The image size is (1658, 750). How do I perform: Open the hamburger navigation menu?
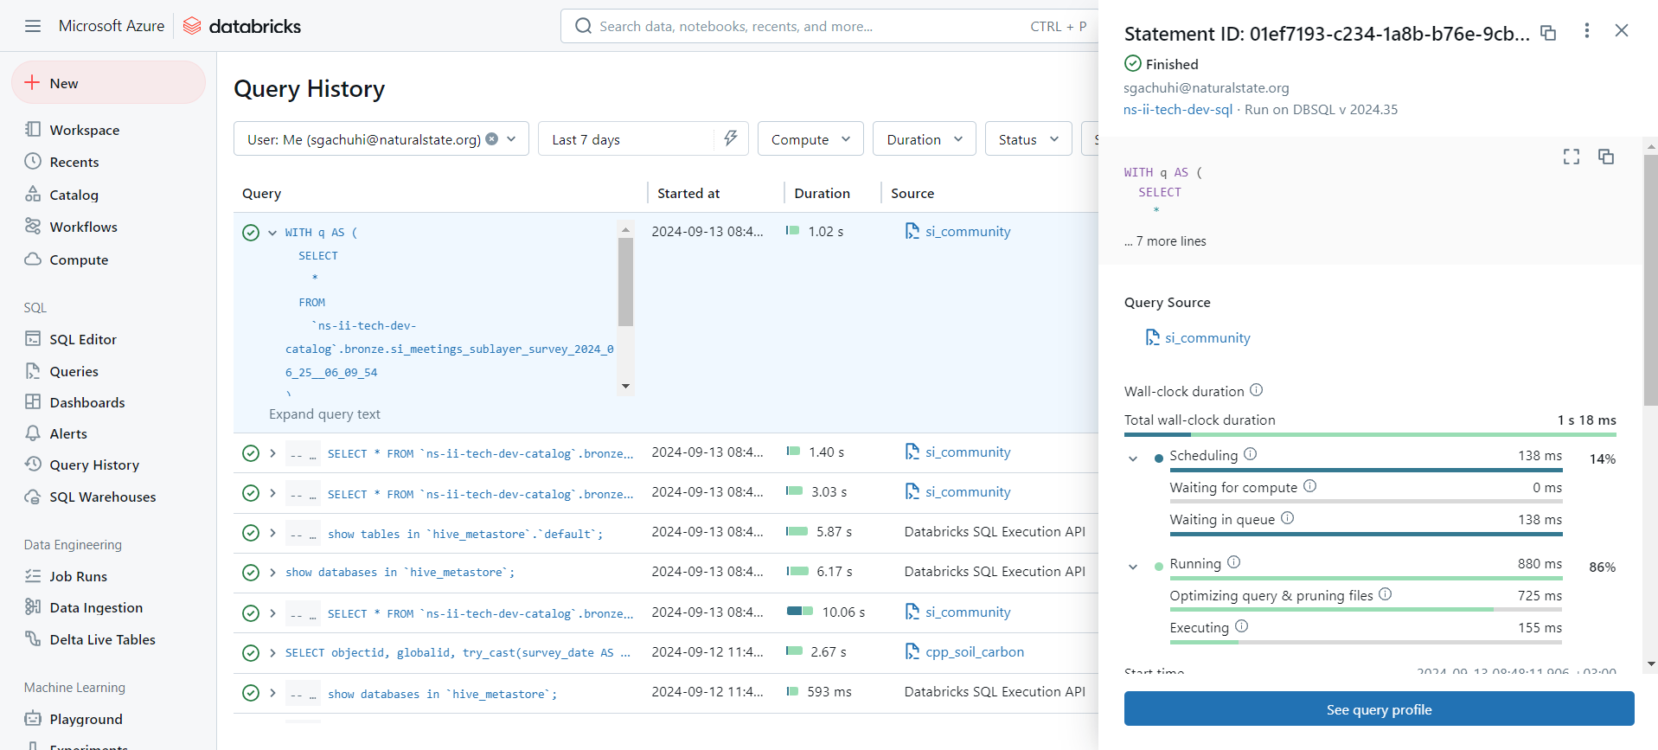[x=33, y=26]
